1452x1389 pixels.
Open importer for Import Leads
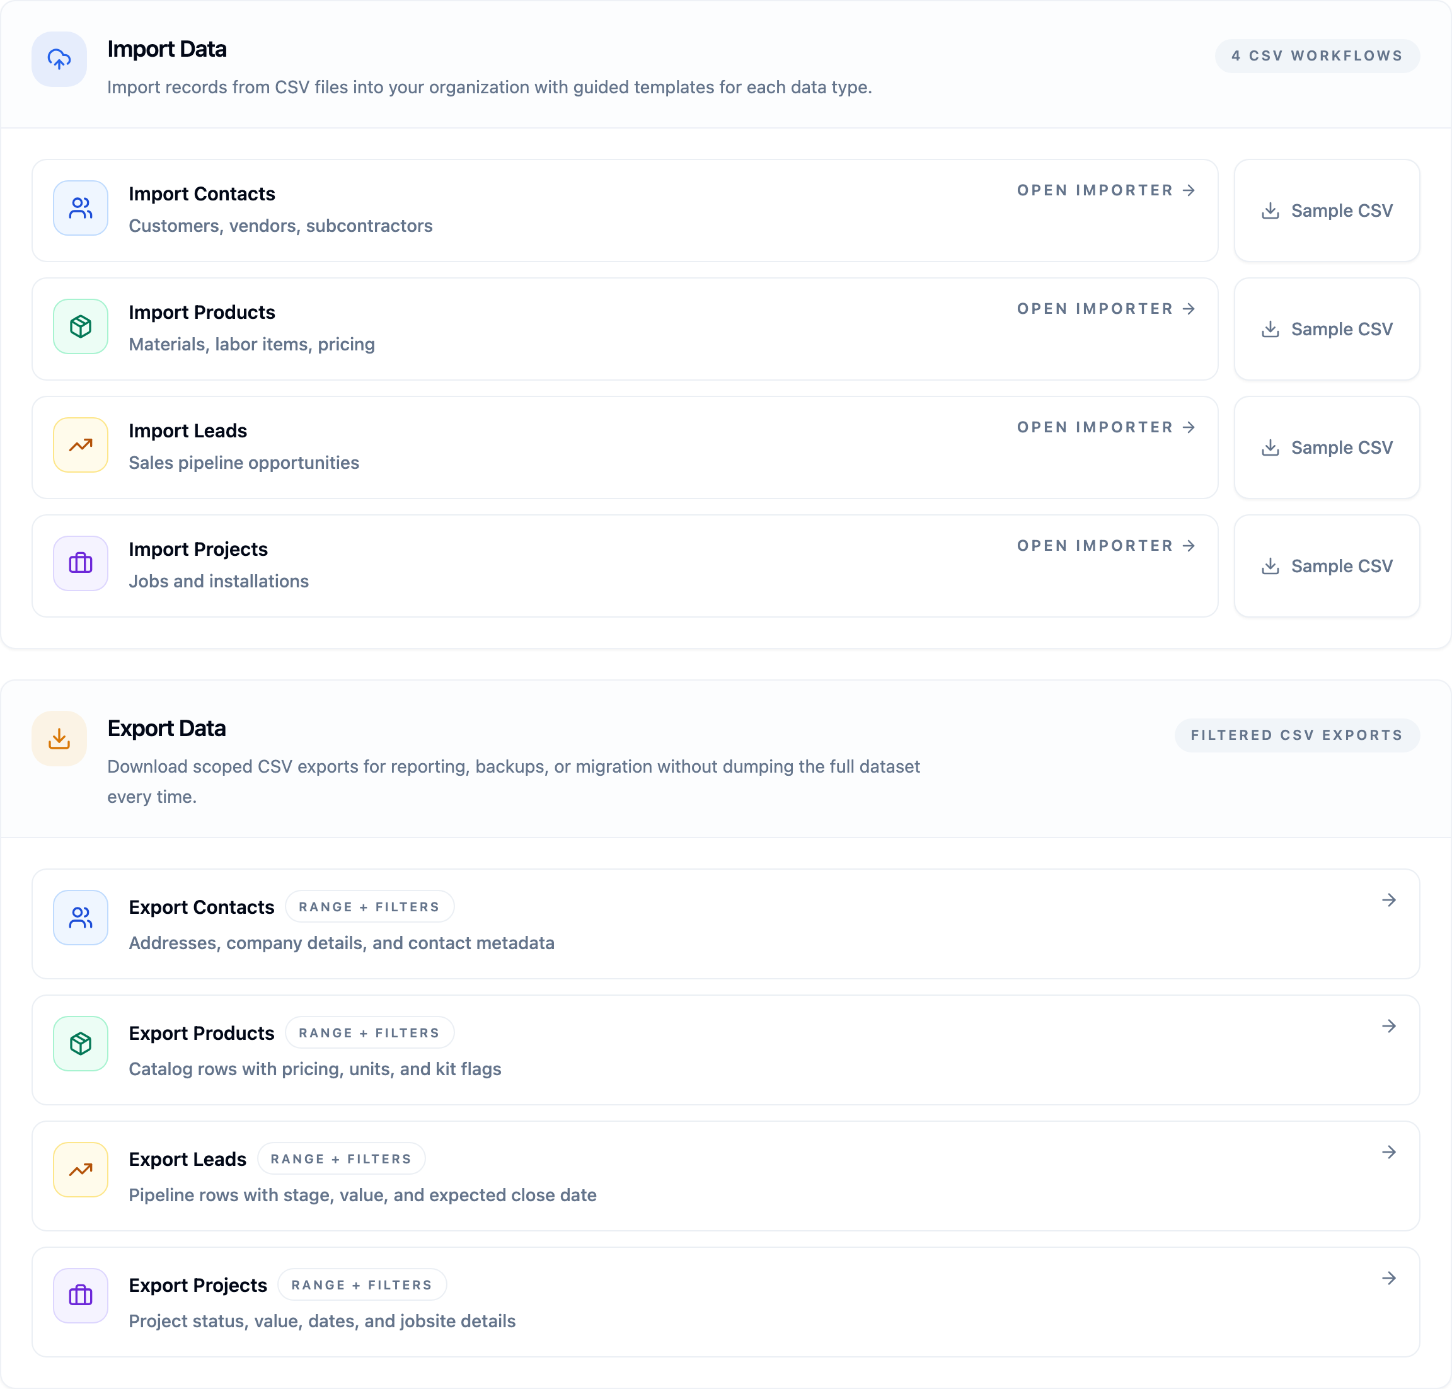click(1106, 427)
